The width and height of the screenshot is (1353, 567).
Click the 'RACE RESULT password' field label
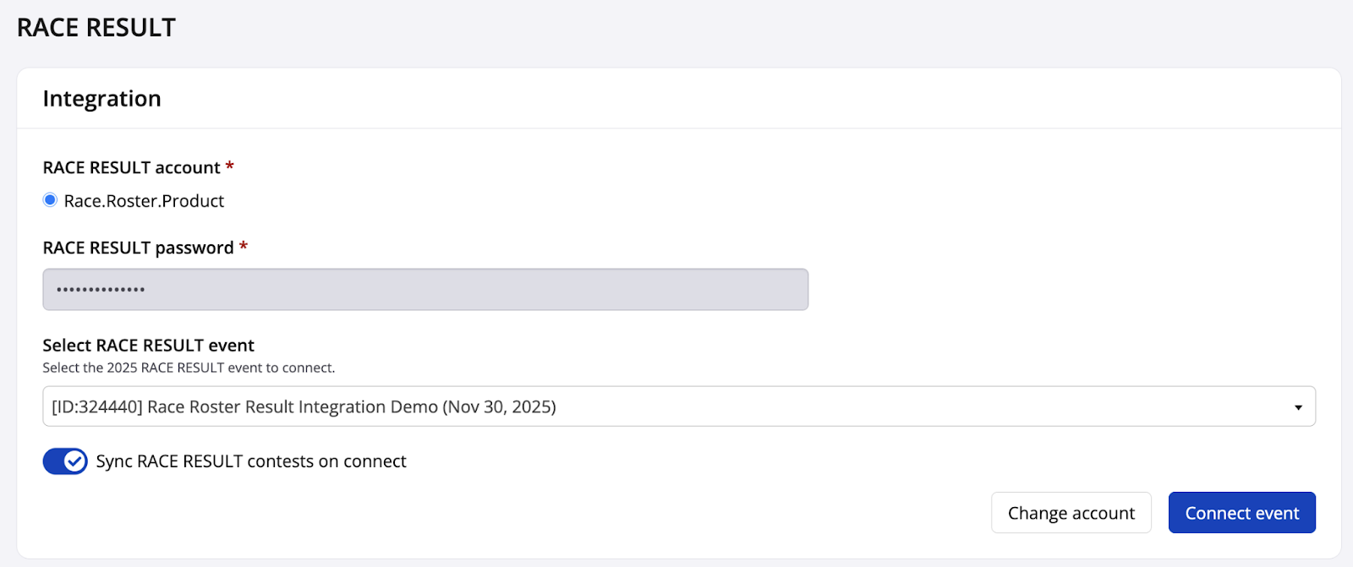click(138, 248)
